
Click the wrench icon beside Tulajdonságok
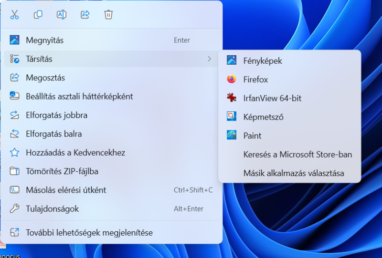coord(14,208)
